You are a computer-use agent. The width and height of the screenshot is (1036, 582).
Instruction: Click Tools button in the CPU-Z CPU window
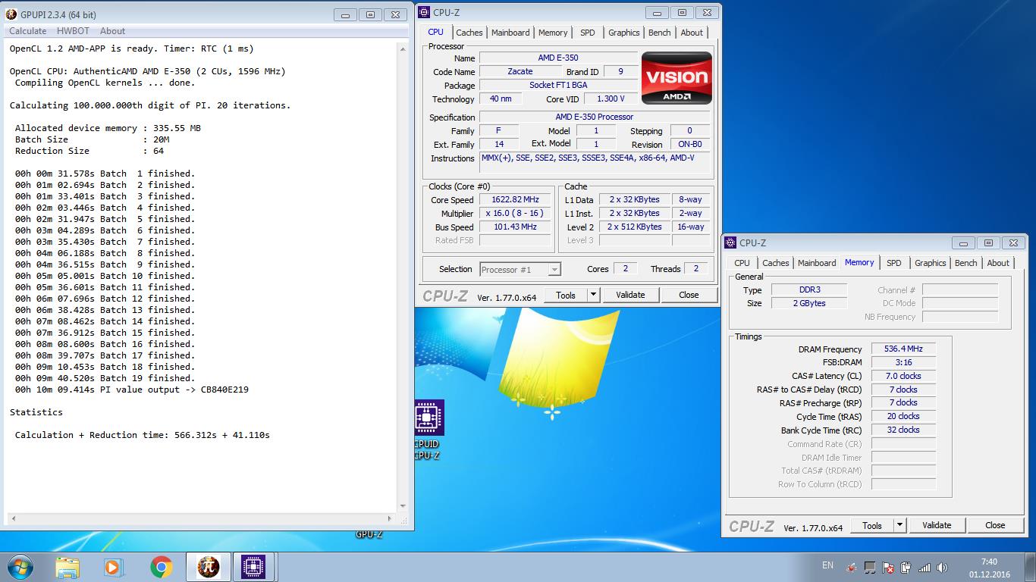tap(566, 295)
